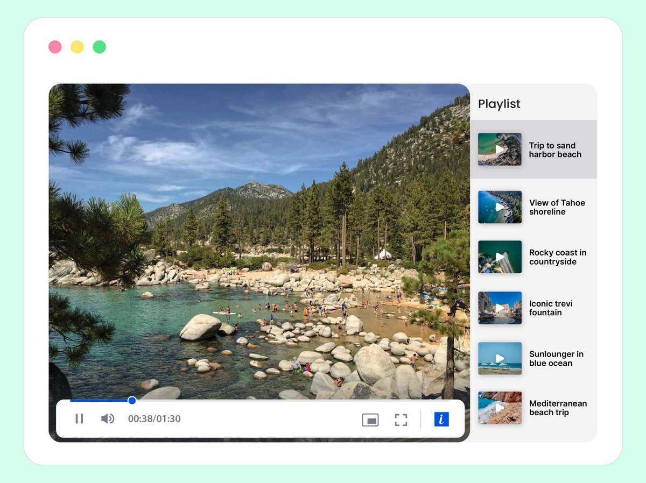Screen dimensions: 646x483
Task: Select 'Sunlounger in blue ocean' title
Action: pyautogui.click(x=556, y=358)
